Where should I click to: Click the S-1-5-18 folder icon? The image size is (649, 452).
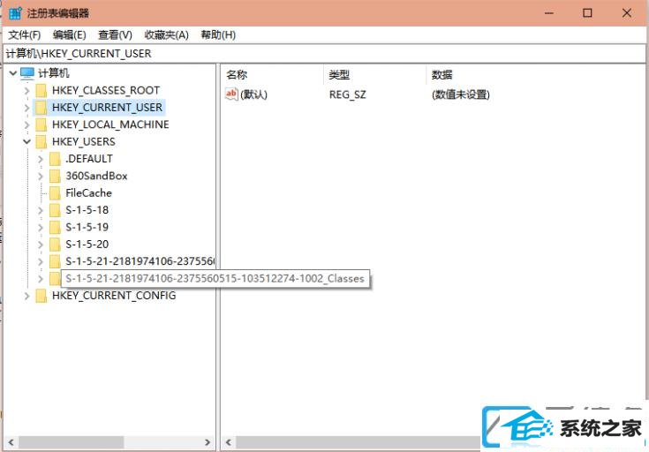click(x=55, y=210)
